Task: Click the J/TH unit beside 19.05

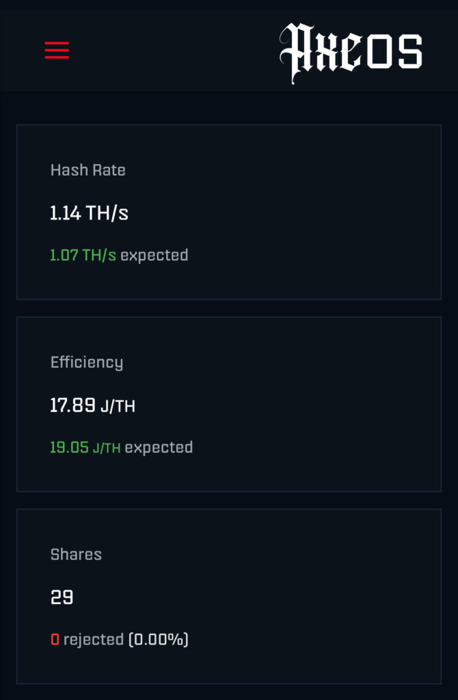Action: pyautogui.click(x=107, y=448)
